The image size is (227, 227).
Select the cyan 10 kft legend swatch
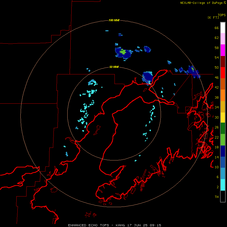(x=223, y=185)
